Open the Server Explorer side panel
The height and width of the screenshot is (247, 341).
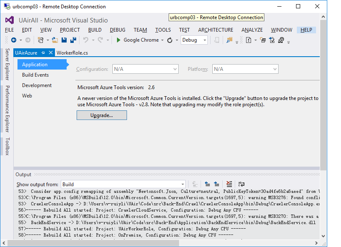[x=7, y=64]
